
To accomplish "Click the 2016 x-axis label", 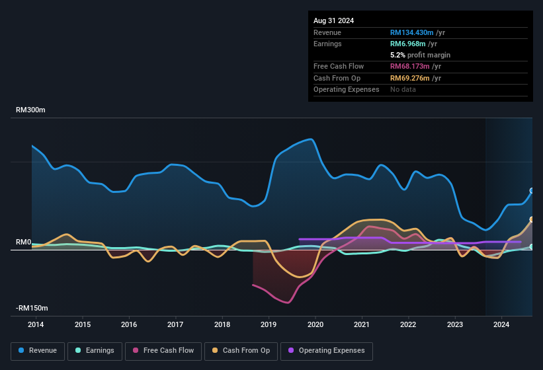I will tap(129, 324).
